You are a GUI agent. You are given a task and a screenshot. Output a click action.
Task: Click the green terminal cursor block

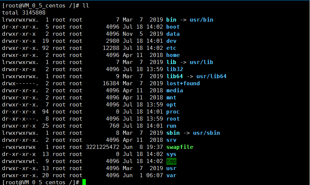84,182
